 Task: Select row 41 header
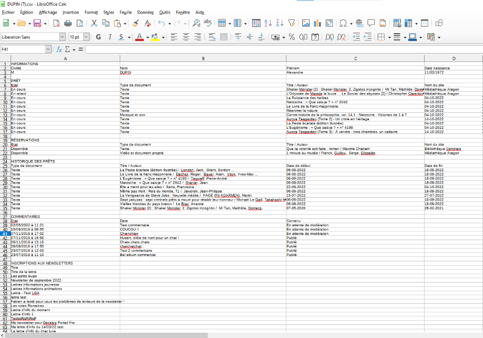click(x=5, y=233)
